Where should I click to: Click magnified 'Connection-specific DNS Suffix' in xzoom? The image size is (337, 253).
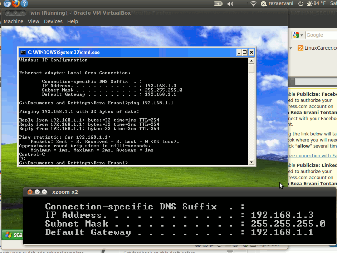click(x=131, y=207)
